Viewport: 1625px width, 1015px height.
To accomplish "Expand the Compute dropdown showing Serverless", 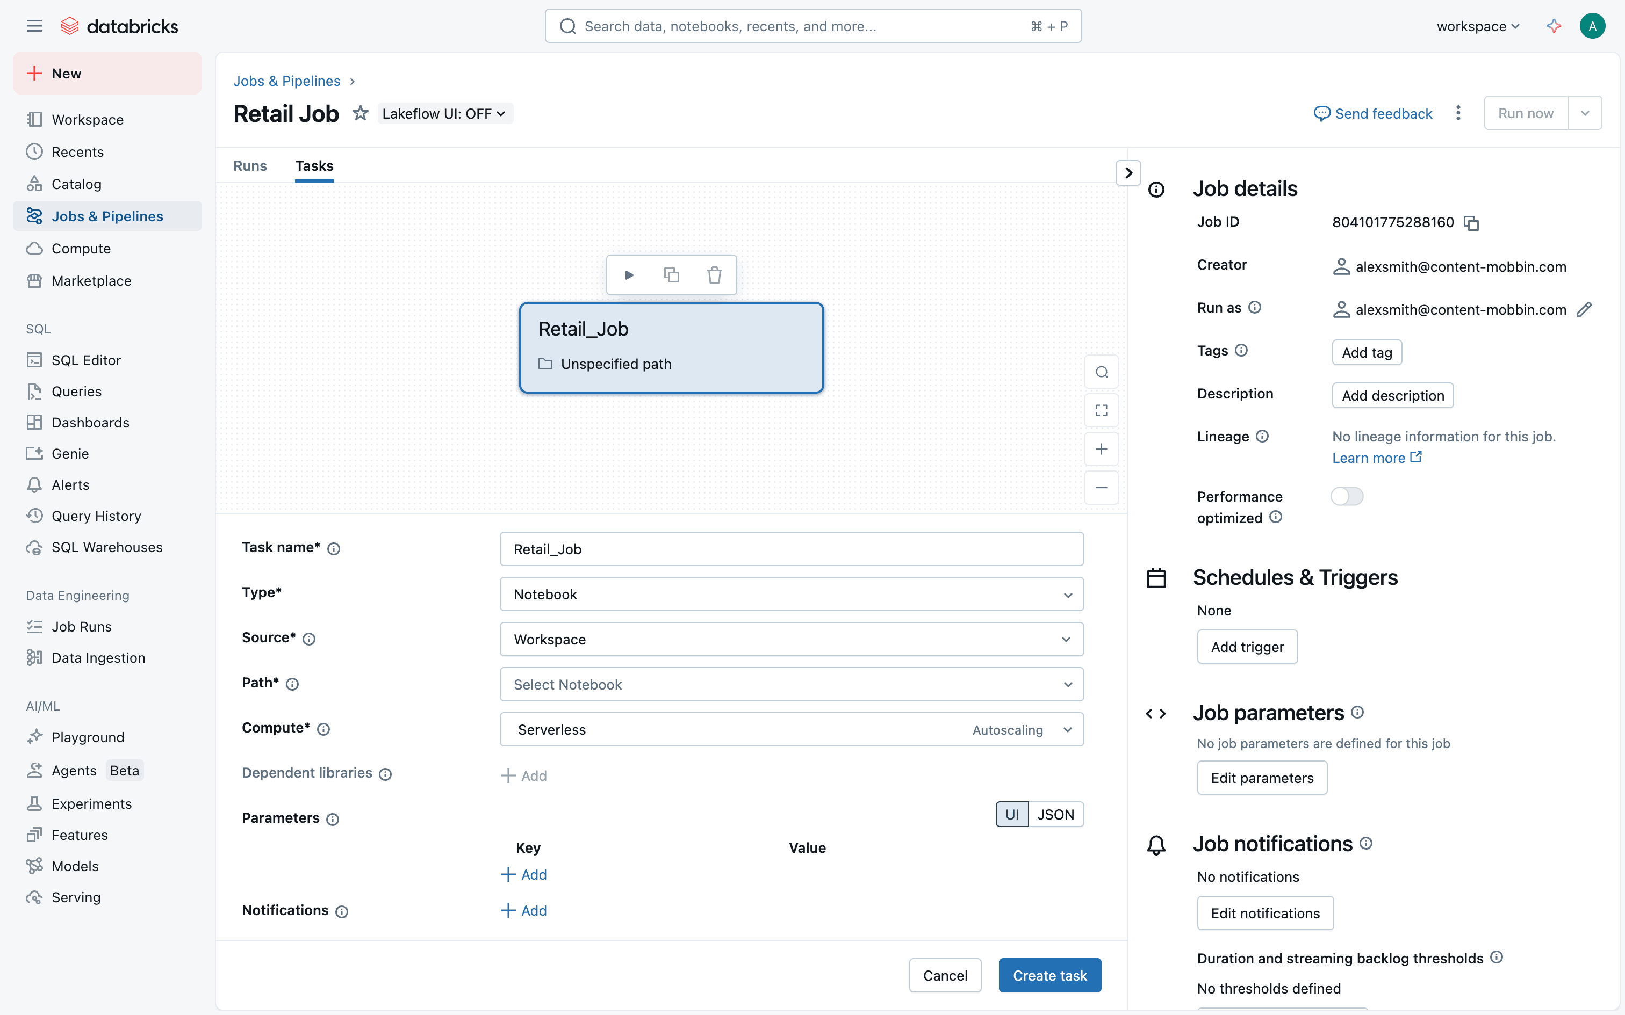I will (x=791, y=730).
